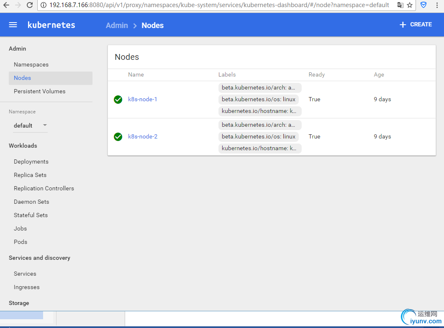Click the Admin section heading

[17, 49]
